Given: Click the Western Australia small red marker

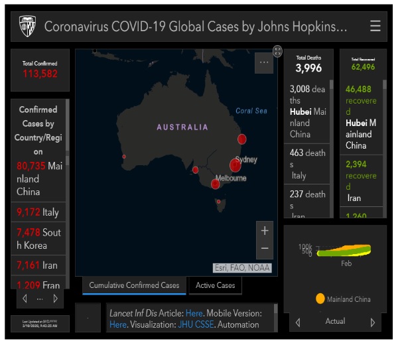Looking at the screenshot, I should coord(124,157).
